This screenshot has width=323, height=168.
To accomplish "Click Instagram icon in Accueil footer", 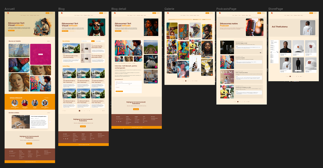I will point(12,156).
